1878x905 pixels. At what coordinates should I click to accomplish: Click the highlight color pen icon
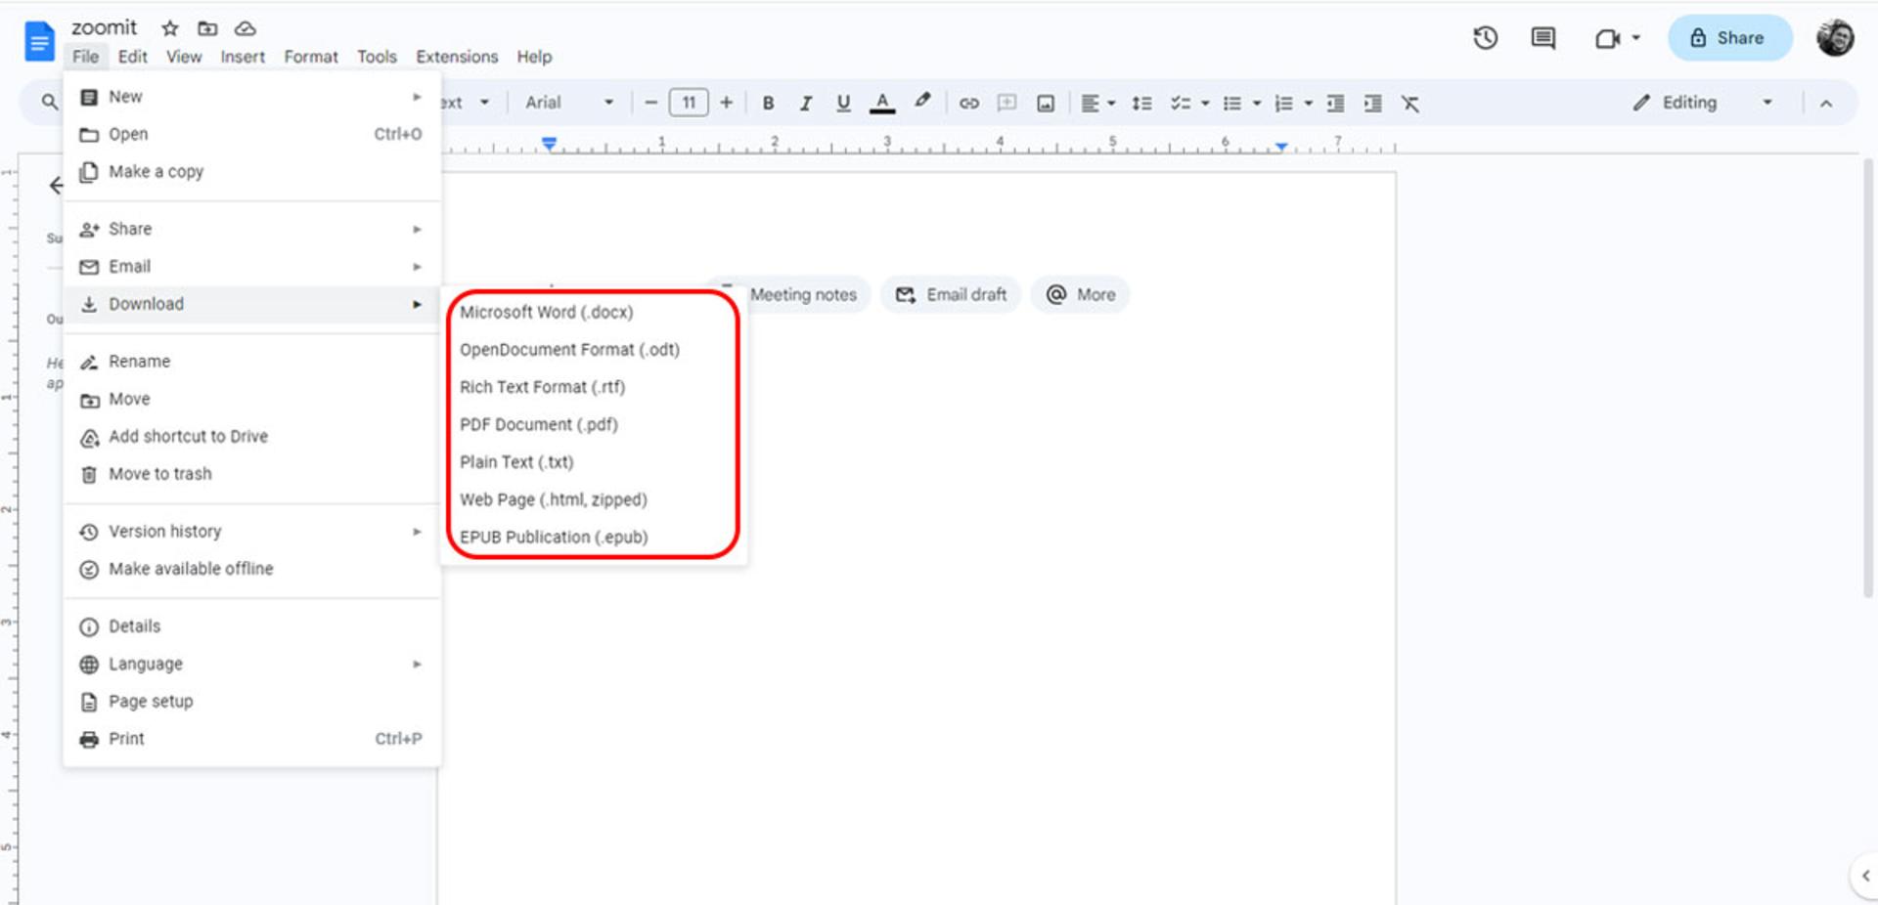pos(922,102)
